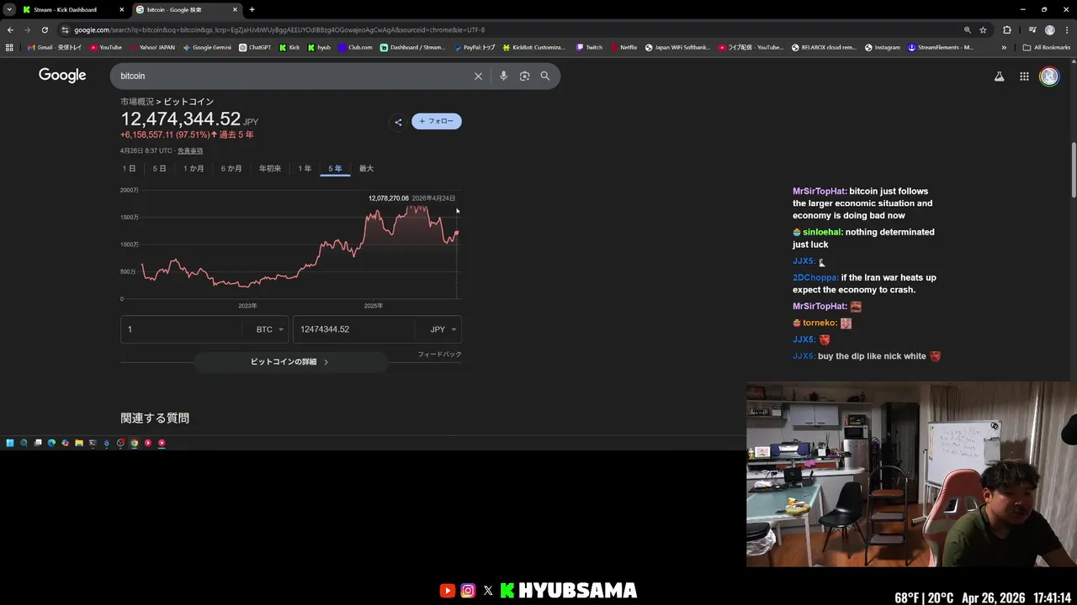Screen dimensions: 1077x605
Task: Open ChatGPT bookmark
Action: click(255, 47)
